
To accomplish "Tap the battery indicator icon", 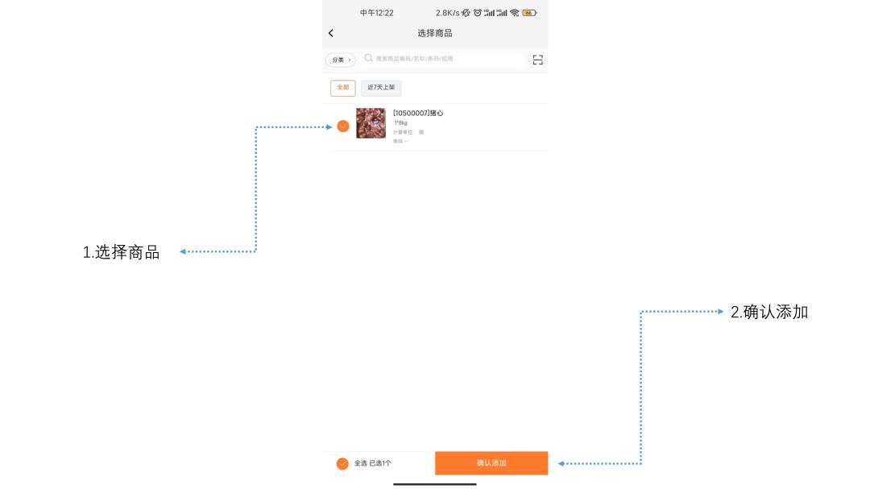I will [529, 13].
